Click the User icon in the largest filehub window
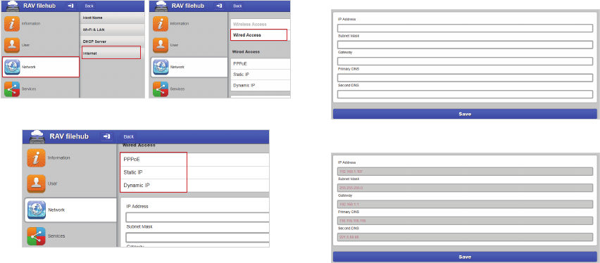This screenshot has height=263, width=600. [x=37, y=184]
